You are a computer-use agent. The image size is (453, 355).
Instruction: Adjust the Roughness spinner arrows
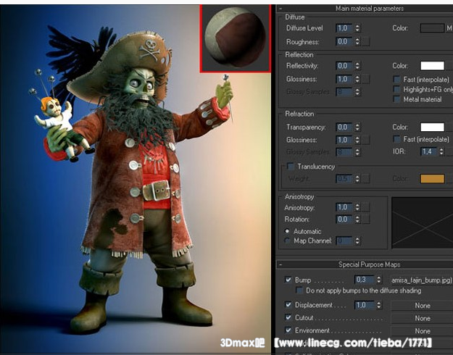click(x=357, y=41)
